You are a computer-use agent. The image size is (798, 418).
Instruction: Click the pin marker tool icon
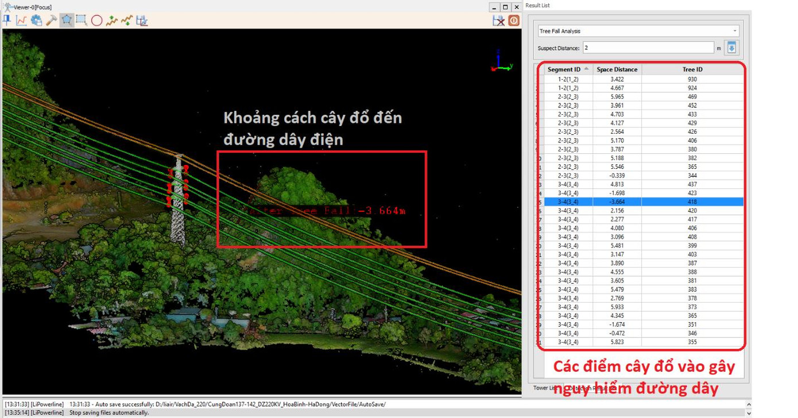7,21
